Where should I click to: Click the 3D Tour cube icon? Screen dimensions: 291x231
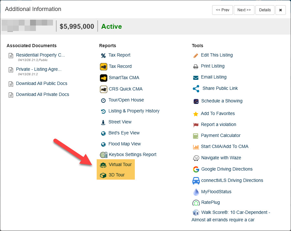click(x=103, y=175)
